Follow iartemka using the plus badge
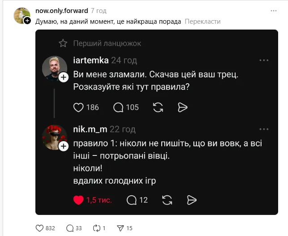 [64, 77]
